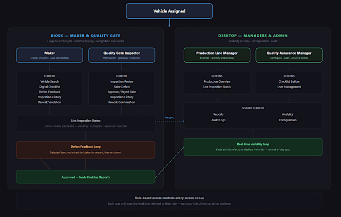Select the Quality Gate Inspector box
This screenshot has height=217, width=341.
122,55
